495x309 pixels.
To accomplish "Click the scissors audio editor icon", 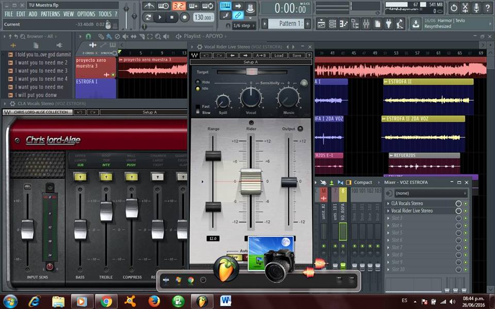I will (x=465, y=8).
